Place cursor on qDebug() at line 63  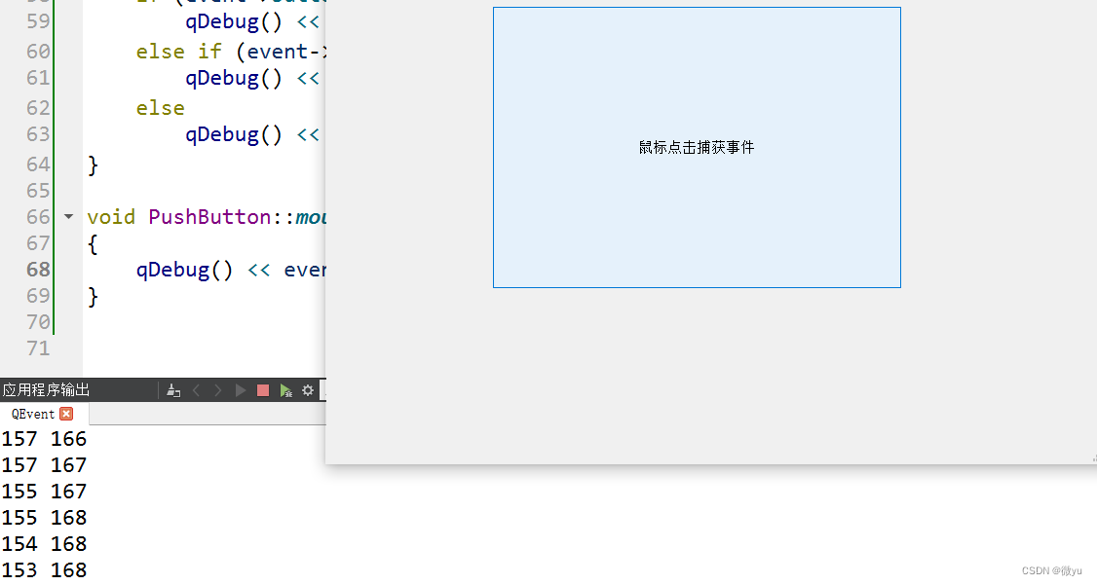(234, 133)
